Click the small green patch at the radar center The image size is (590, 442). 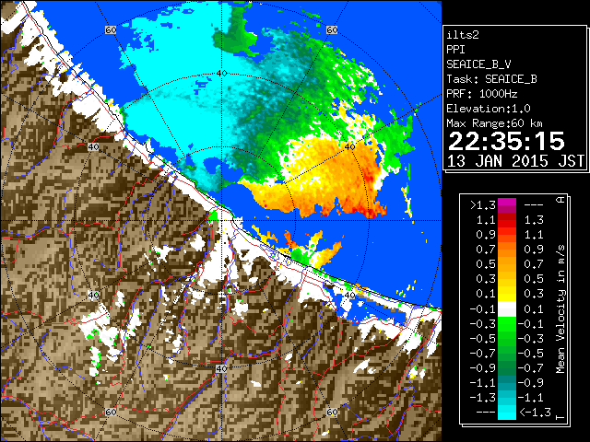(x=213, y=216)
